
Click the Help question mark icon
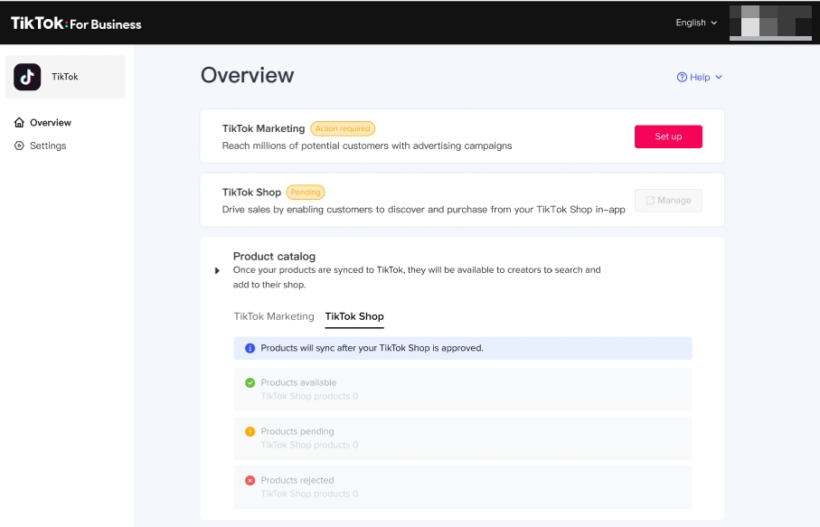[x=682, y=78]
